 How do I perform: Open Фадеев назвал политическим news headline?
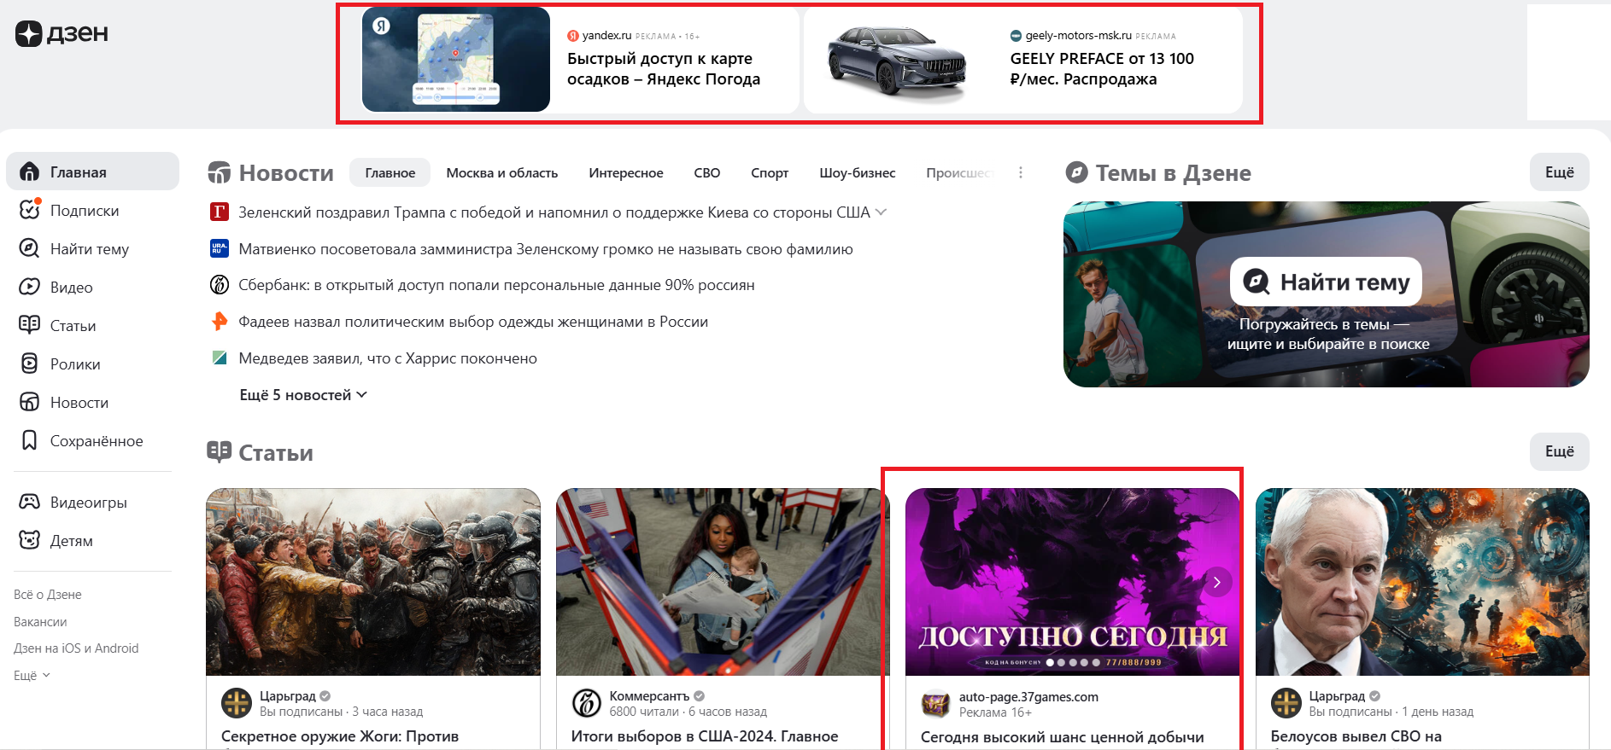coord(473,322)
